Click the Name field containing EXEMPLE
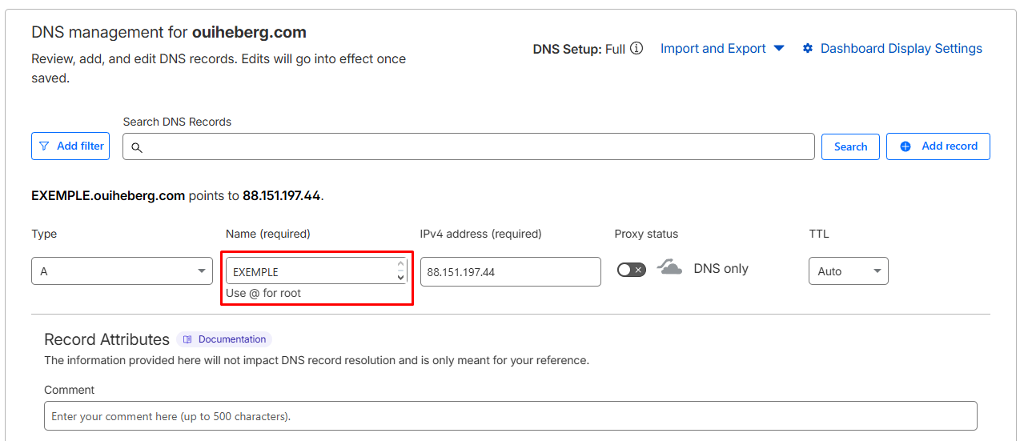Screen dimensions: 1032x441 tap(308, 271)
